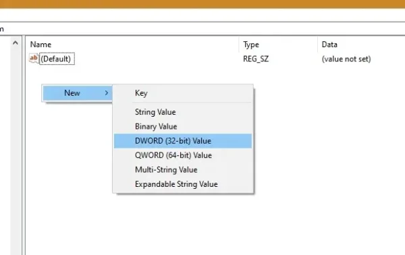Click the string value icon beside (Default)
405x255 pixels.
click(x=34, y=58)
